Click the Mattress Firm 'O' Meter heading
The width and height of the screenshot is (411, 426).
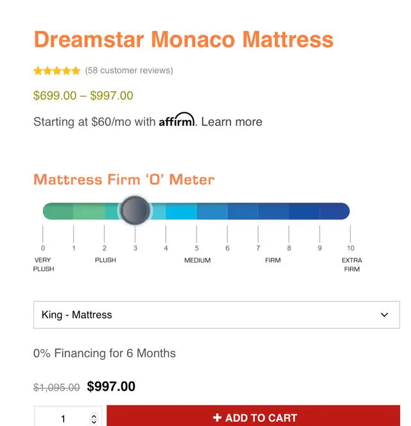(x=124, y=179)
